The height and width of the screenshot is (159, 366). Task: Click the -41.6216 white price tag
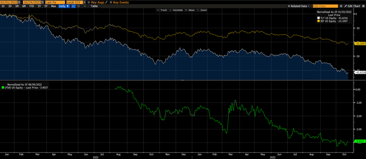(360, 73)
